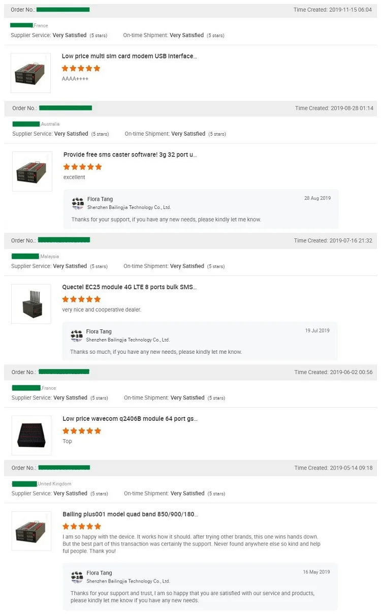Click 'Quectel EC25 module 4G LTE' title

coord(129,287)
